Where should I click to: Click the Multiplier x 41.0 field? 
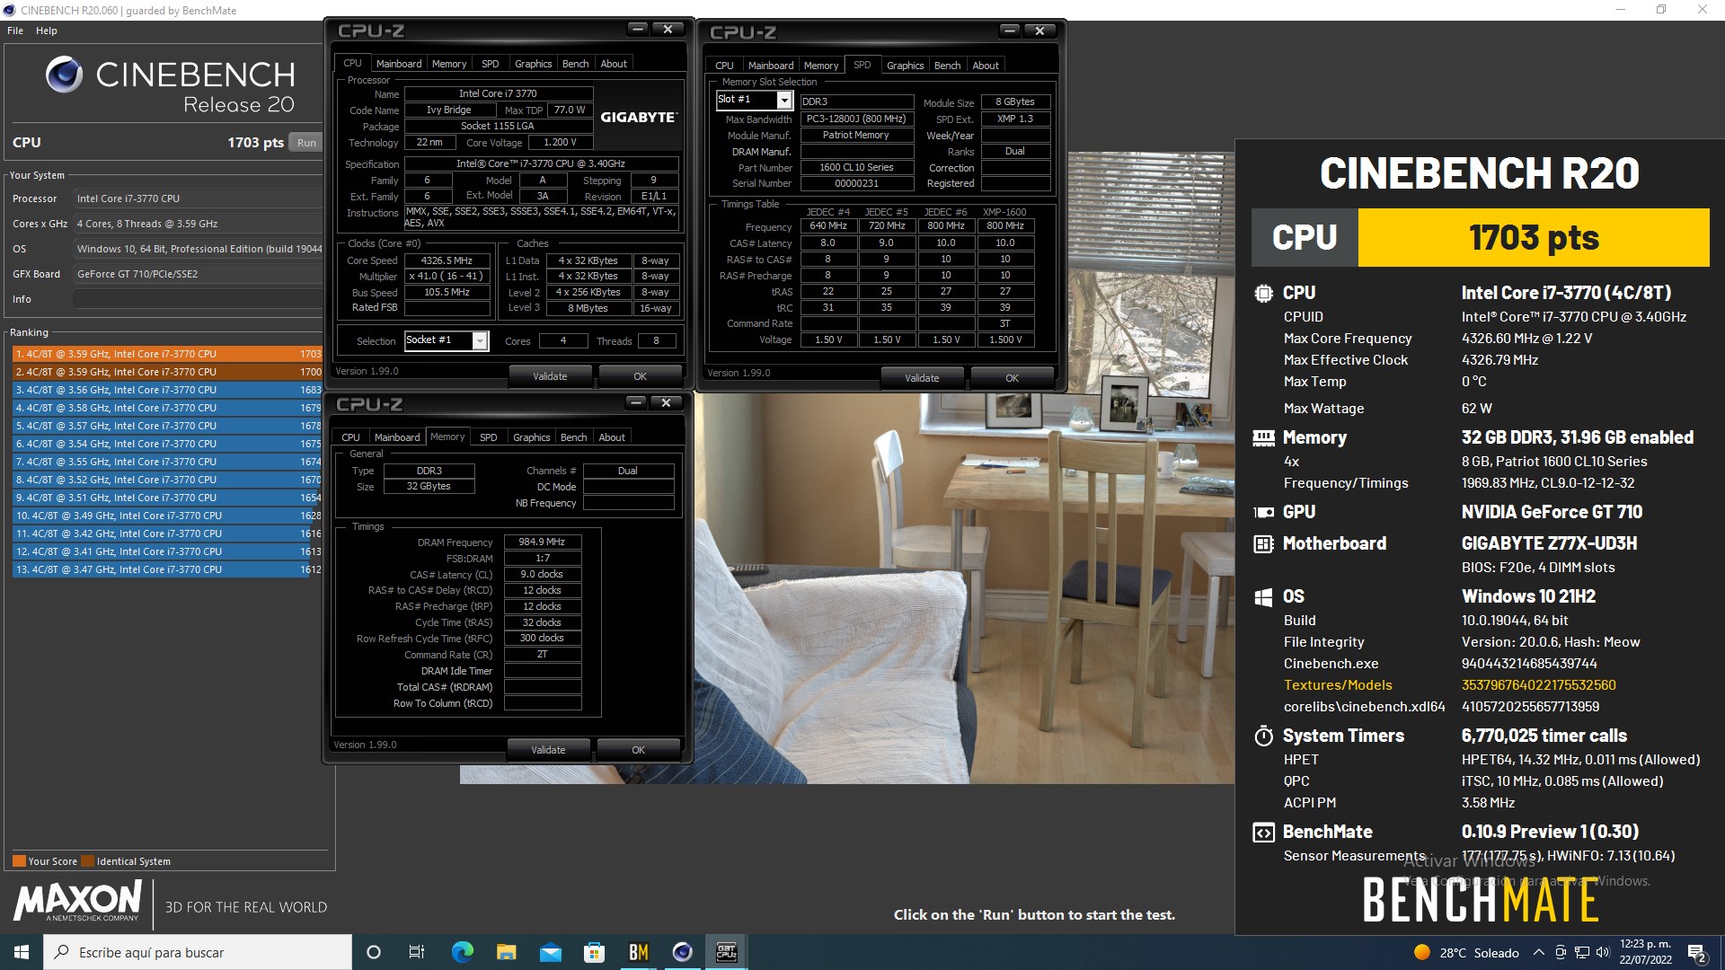[x=447, y=277]
